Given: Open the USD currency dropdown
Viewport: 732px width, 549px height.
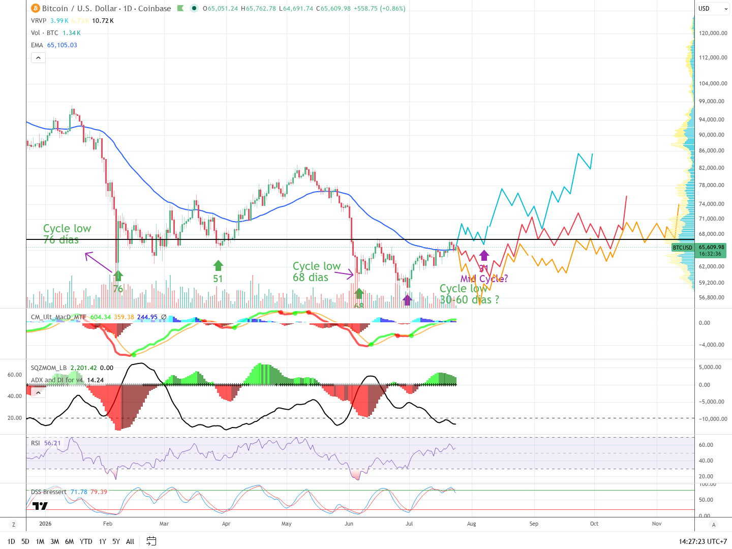Looking at the screenshot, I should (x=713, y=8).
